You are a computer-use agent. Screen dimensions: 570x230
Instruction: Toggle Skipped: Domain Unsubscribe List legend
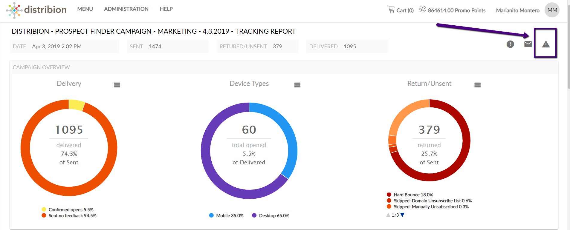(429, 200)
